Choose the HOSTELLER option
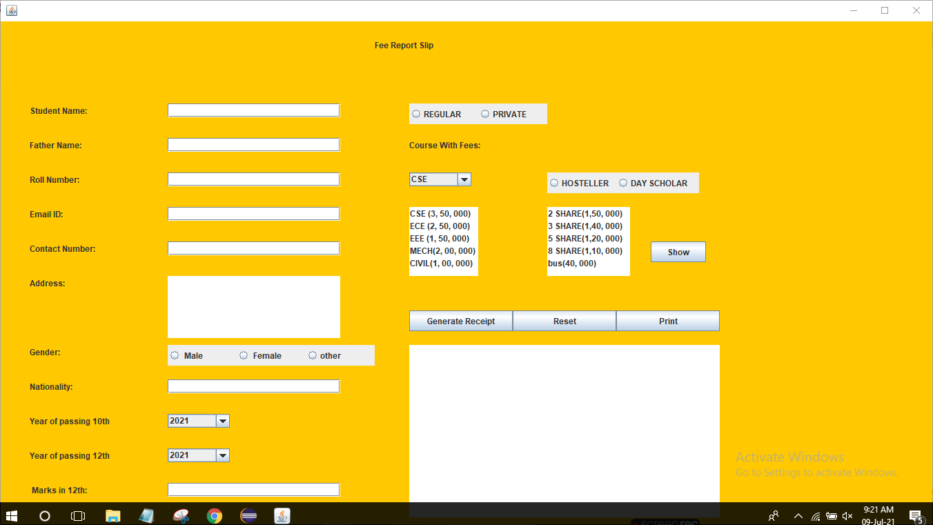Viewport: 933px width, 525px height. (x=554, y=183)
